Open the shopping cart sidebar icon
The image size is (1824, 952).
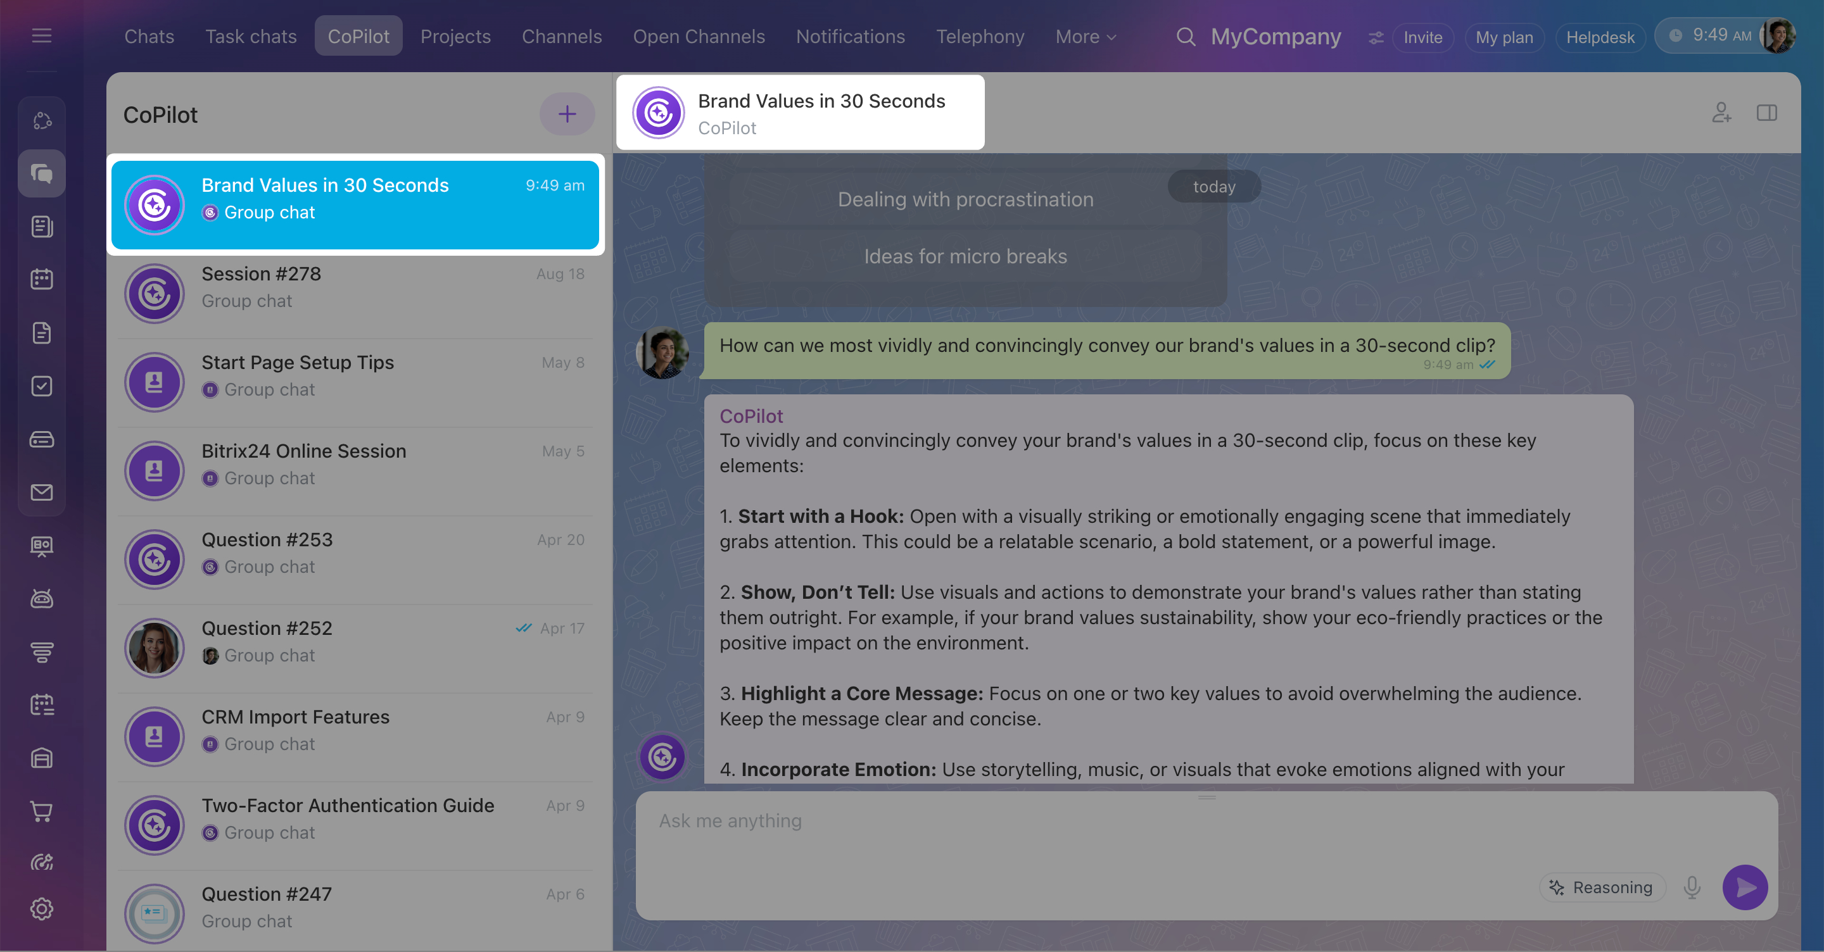coord(42,811)
